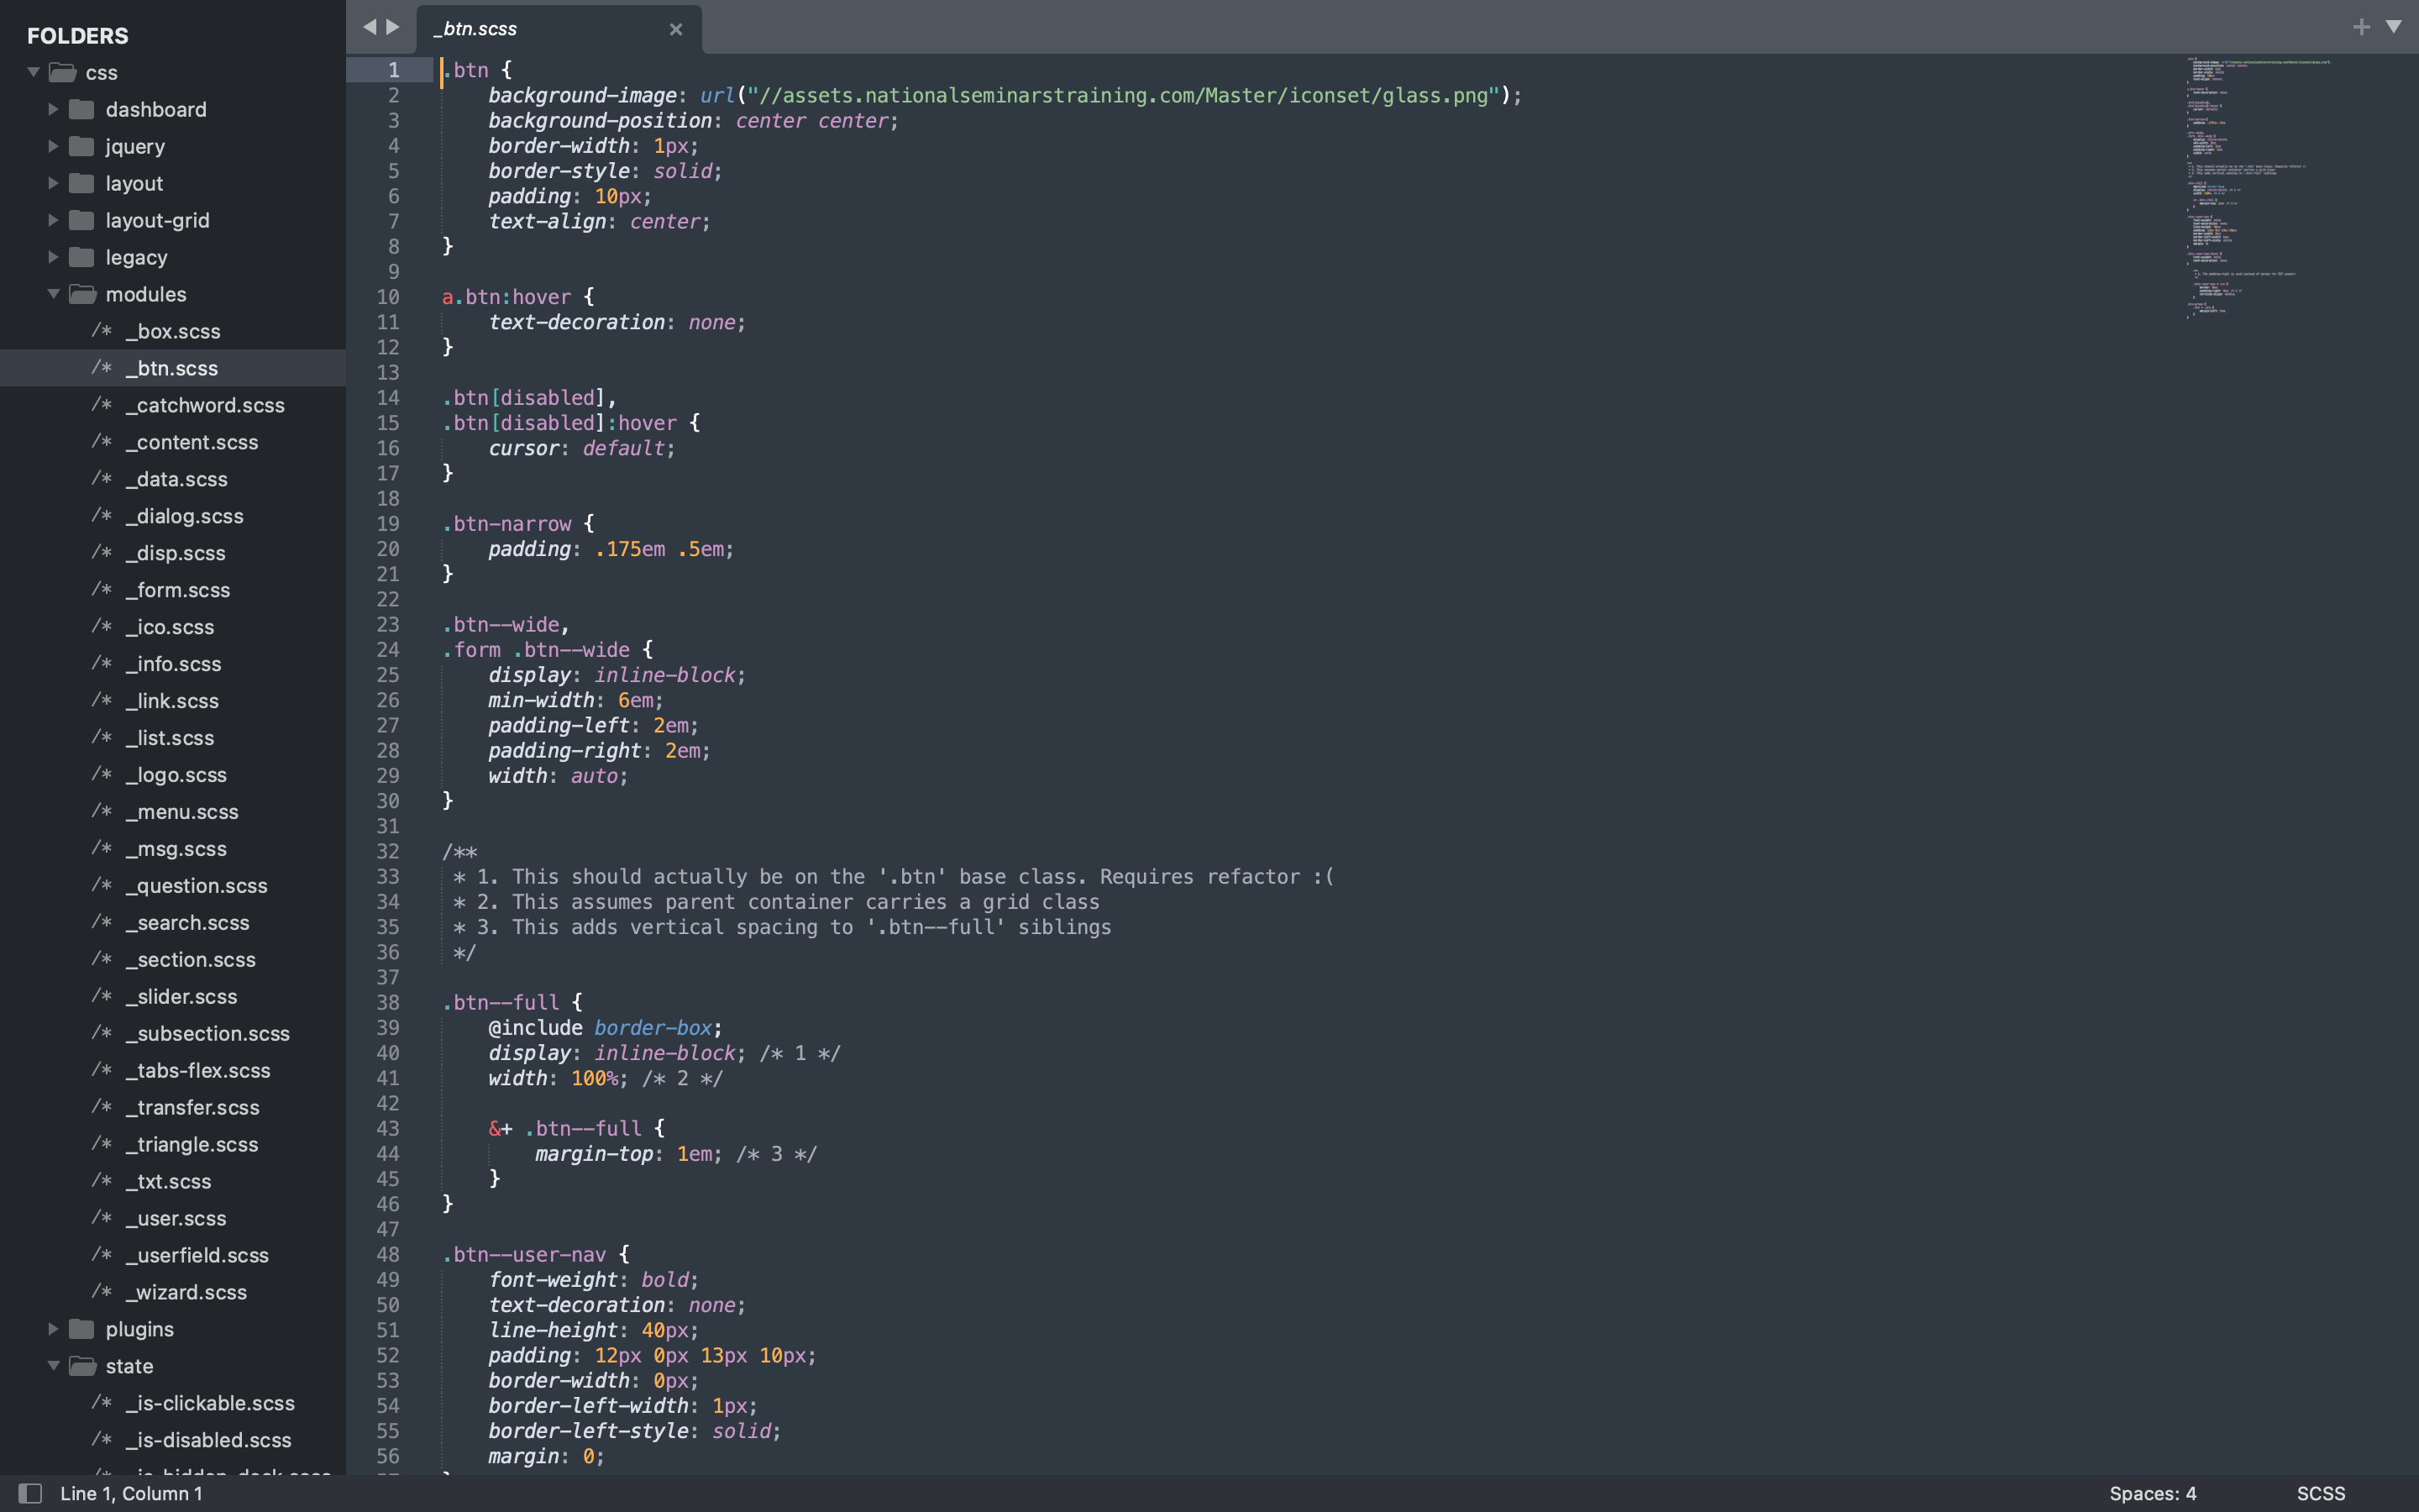Click the layout-grid folder icon
Image resolution: width=2419 pixels, height=1512 pixels.
[x=82, y=220]
